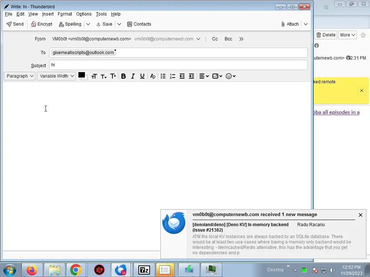
Task: Increase font size with larger text icon
Action: coord(113,76)
